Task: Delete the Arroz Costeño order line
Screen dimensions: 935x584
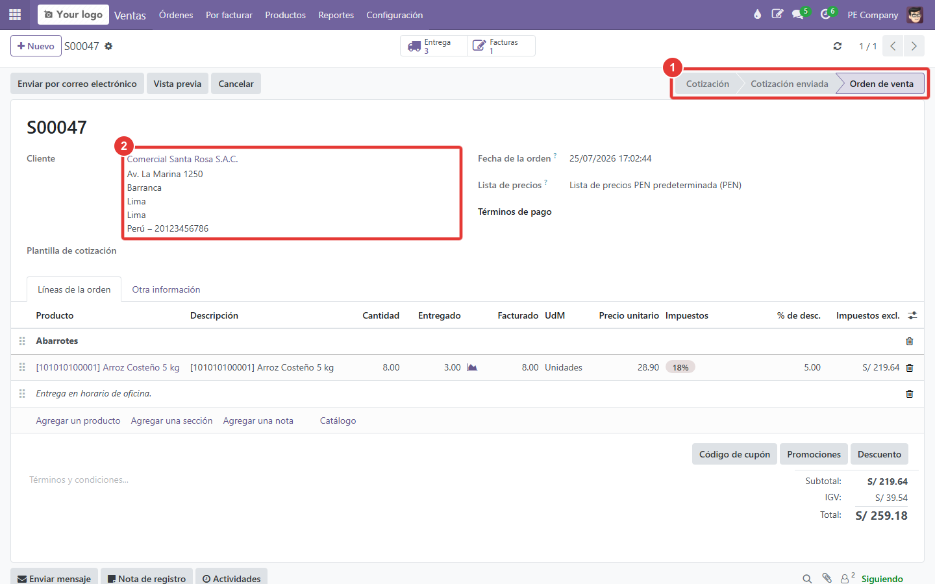Action: coord(909,368)
